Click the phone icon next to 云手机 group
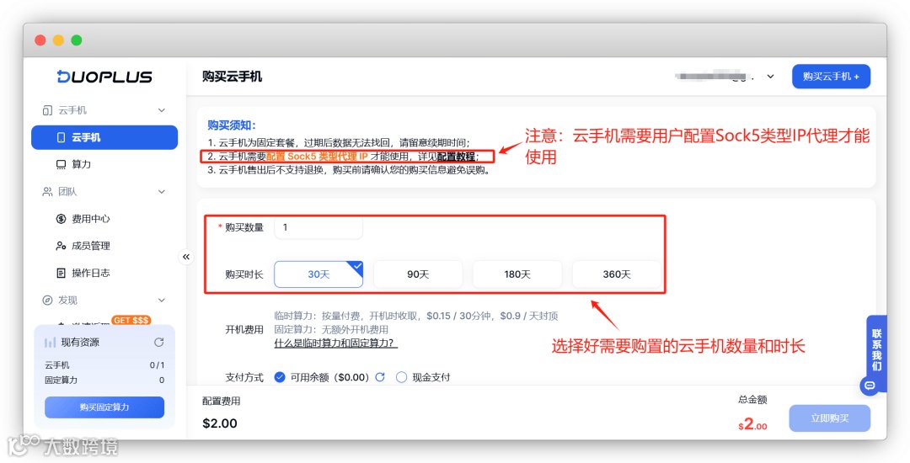The image size is (910, 463). (x=47, y=110)
